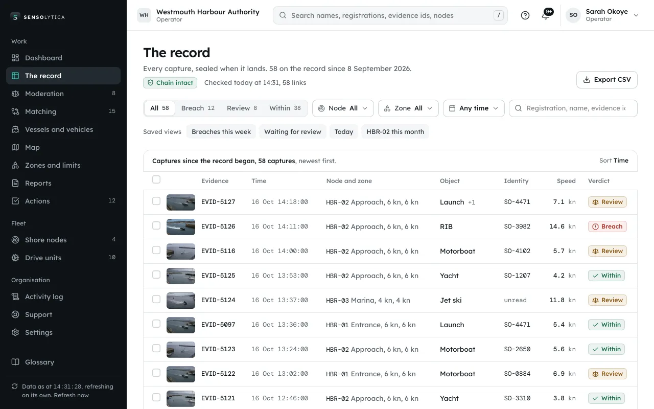Viewport: 654px width, 409px height.
Task: Export the record as CSV
Action: (607, 80)
